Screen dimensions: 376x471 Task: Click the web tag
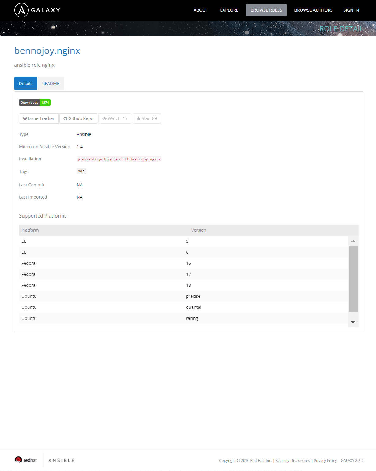[x=82, y=171]
